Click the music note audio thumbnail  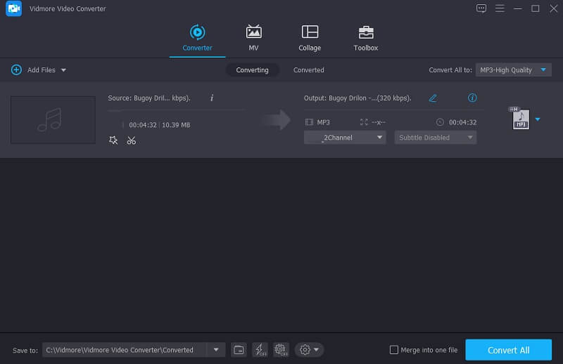point(53,119)
